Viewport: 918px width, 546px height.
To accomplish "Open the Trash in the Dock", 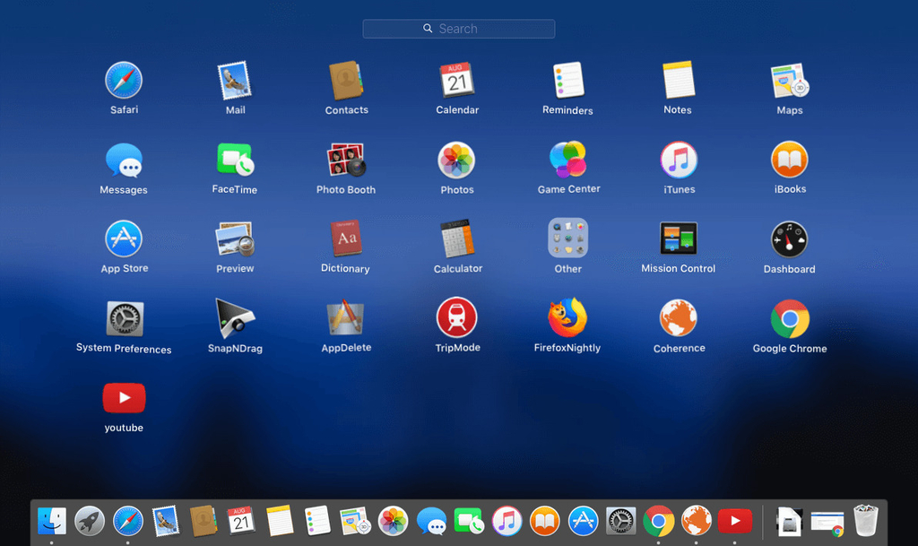I will click(x=866, y=521).
